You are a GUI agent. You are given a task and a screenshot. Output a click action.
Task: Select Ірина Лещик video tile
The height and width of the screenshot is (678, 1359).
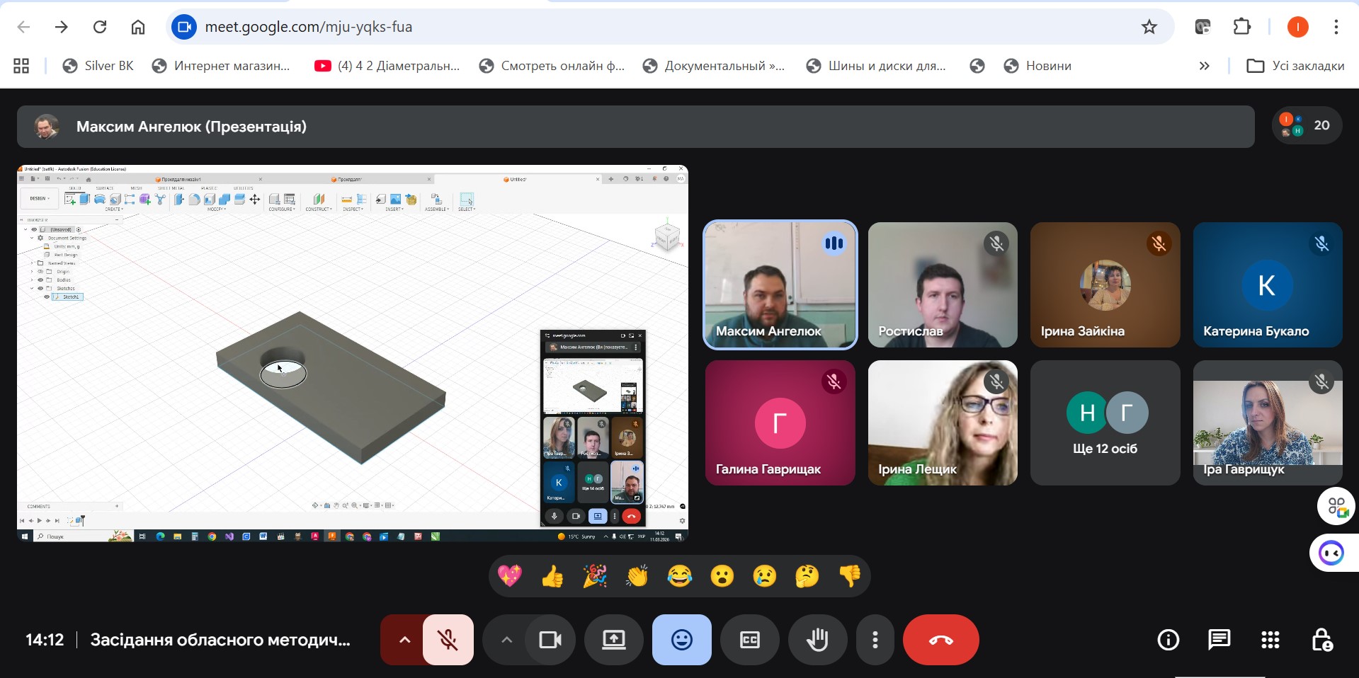(x=943, y=423)
